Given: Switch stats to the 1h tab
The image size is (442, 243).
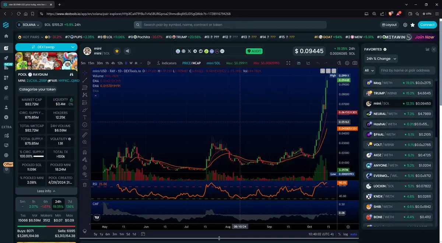Looking at the screenshot, I should tap(34, 204).
